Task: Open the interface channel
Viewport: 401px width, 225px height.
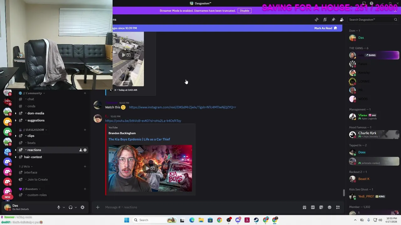Action: pos(52,172)
